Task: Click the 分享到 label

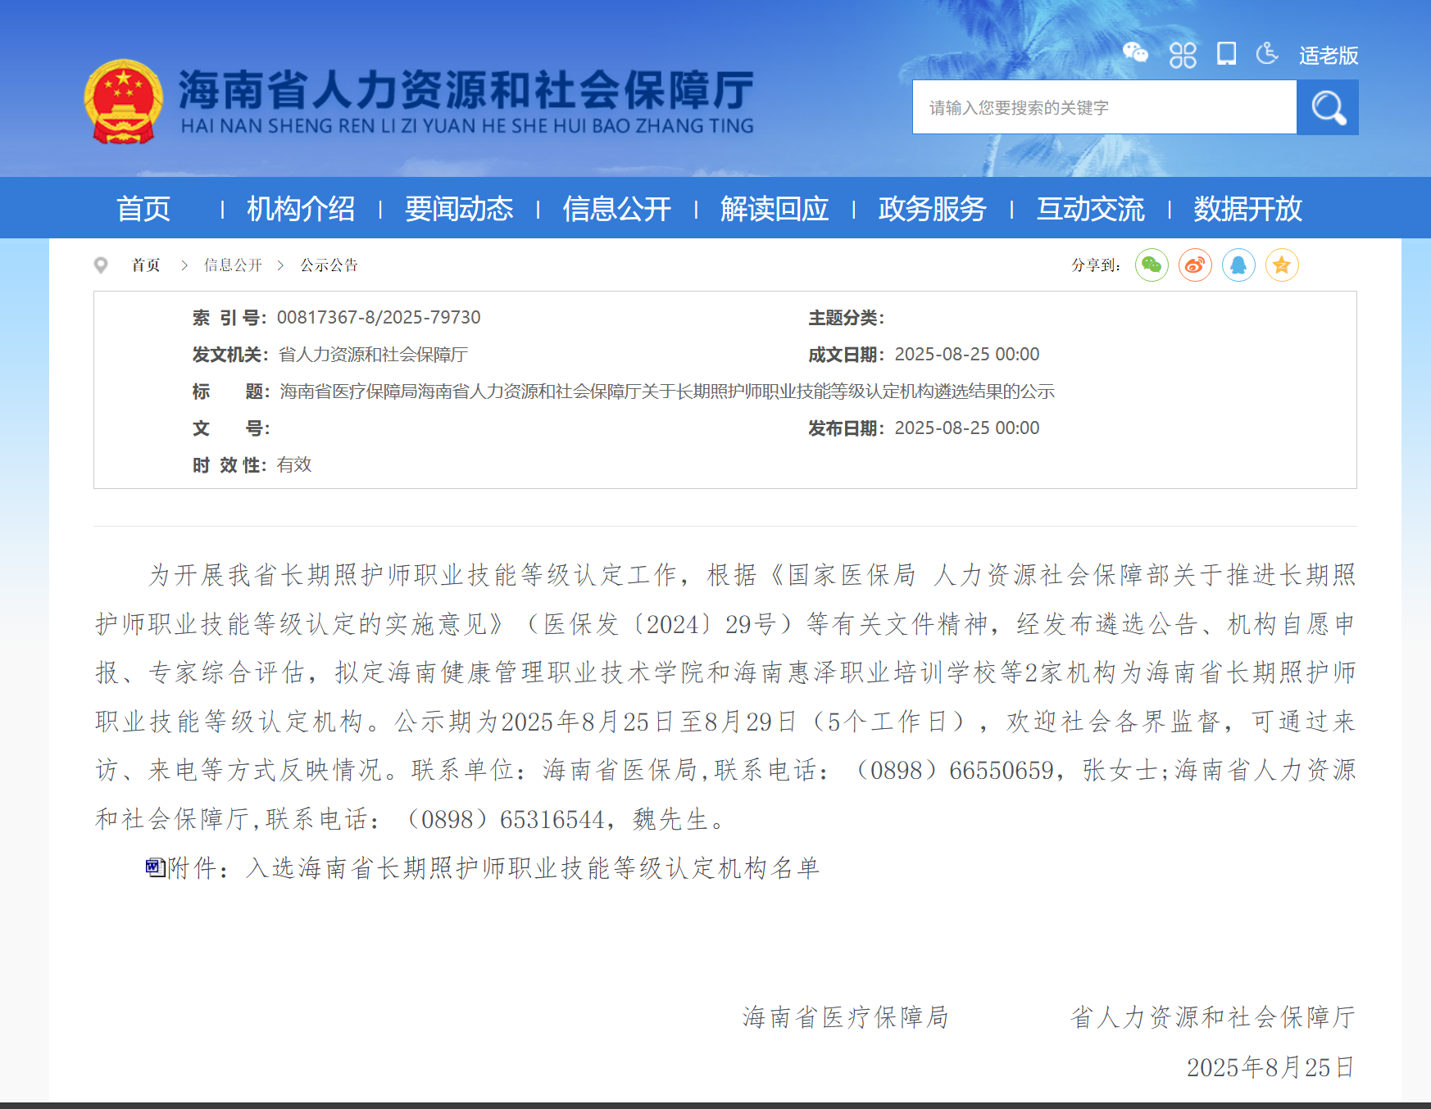Action: (1096, 265)
